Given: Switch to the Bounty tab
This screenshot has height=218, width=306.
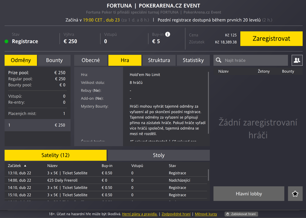Looking at the screenshot, I should click(54, 60).
